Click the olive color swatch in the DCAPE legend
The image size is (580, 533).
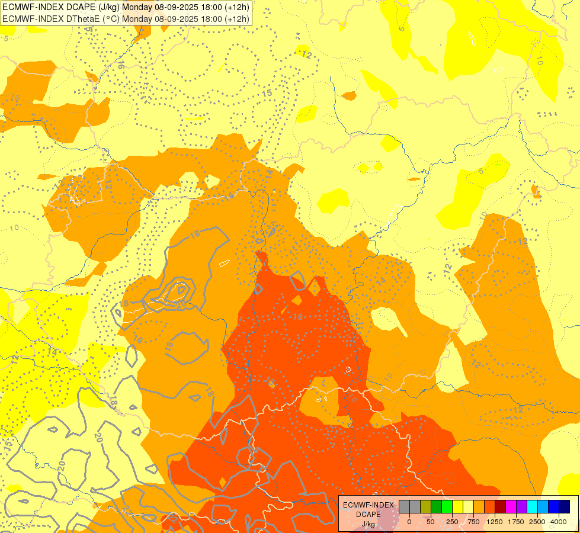pos(426,507)
